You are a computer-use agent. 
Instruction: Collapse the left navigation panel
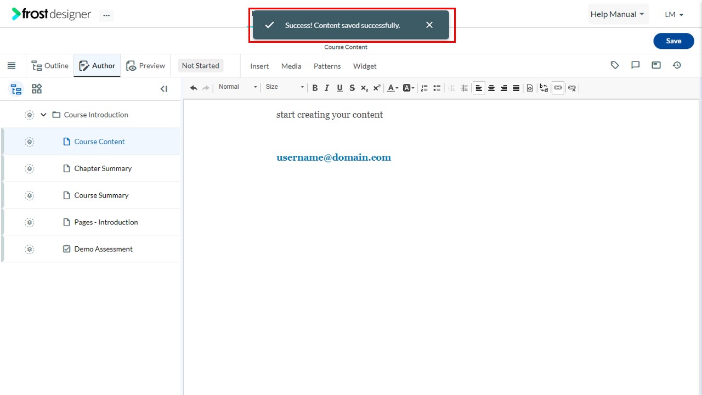click(164, 89)
